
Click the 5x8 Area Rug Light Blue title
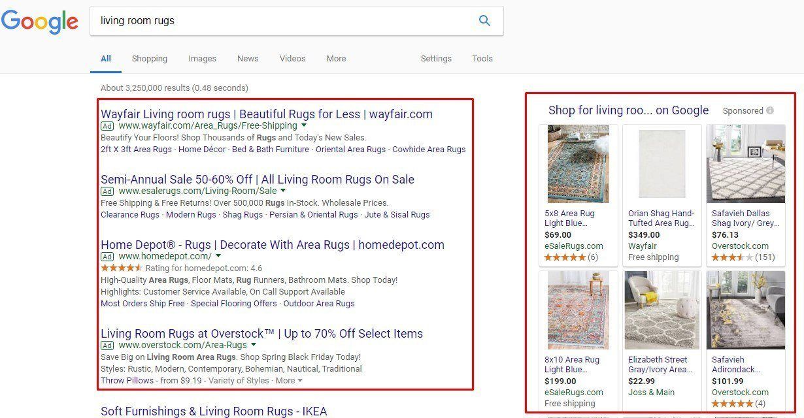(570, 218)
